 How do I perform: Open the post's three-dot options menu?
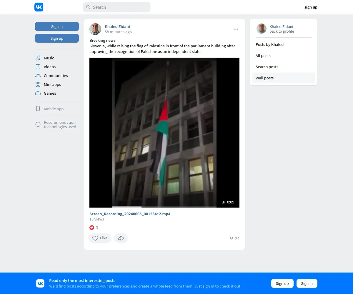coord(236,29)
